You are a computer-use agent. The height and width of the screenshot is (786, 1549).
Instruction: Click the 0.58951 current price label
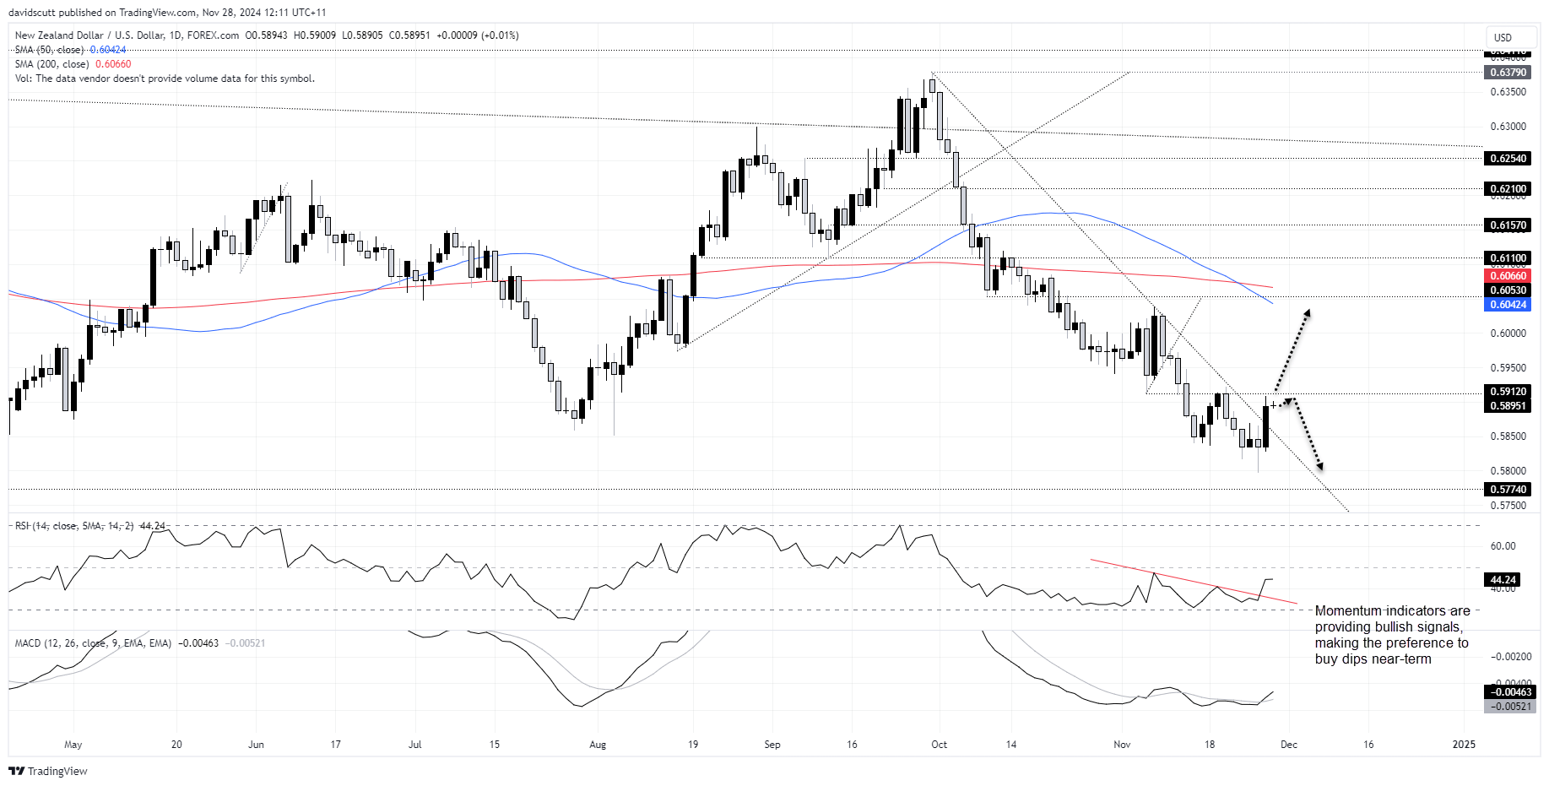coord(1508,406)
